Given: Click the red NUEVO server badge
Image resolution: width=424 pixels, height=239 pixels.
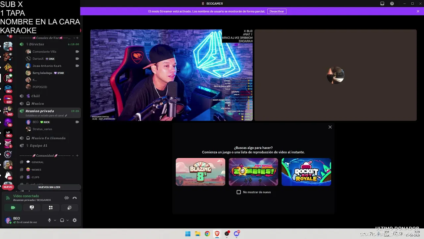Looking at the screenshot, I should pos(8,187).
